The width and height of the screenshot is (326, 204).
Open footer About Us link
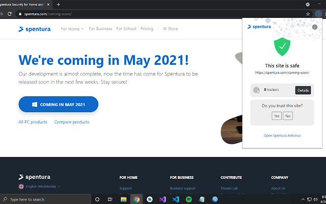point(278,188)
